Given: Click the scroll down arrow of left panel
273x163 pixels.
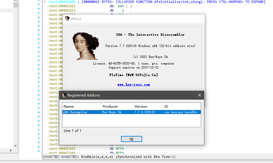Looking at the screenshot, I should 16,146.
